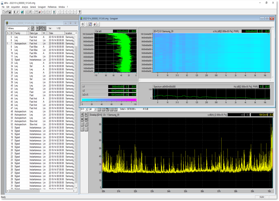Click the zoom magnifier icon above envelope plot
Viewport: 279px width, 201px height.
pos(107,109)
